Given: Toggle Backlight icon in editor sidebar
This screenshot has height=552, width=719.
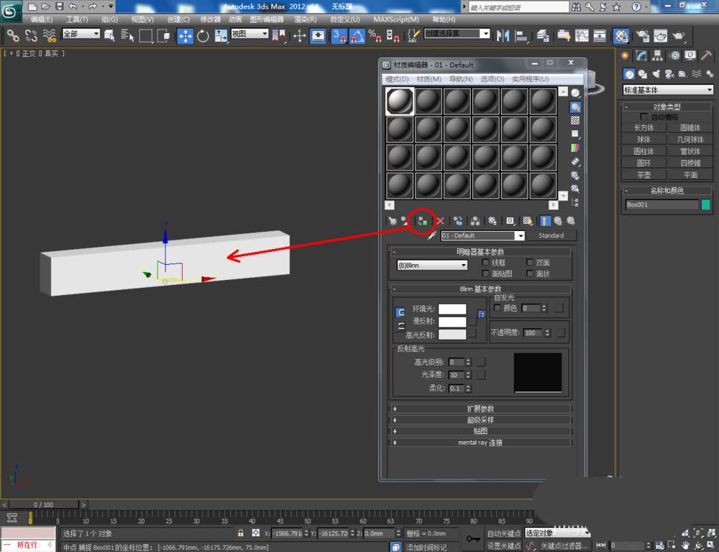Looking at the screenshot, I should [x=575, y=107].
